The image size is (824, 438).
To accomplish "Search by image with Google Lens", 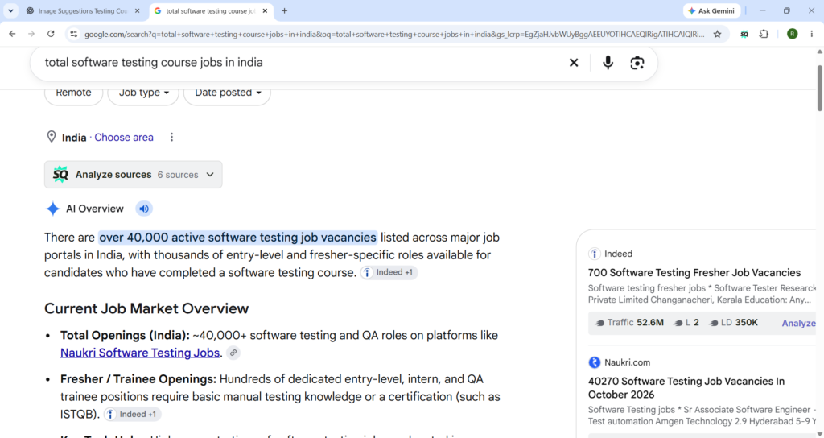I will click(637, 63).
